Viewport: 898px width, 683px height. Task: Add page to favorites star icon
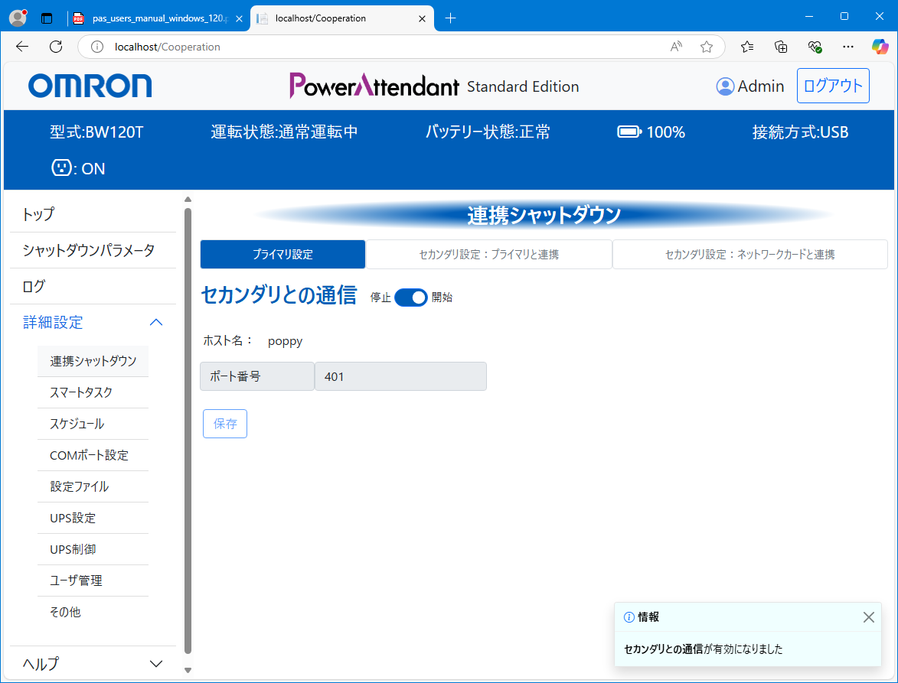[x=707, y=47]
